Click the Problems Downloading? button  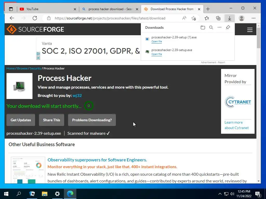point(92,120)
